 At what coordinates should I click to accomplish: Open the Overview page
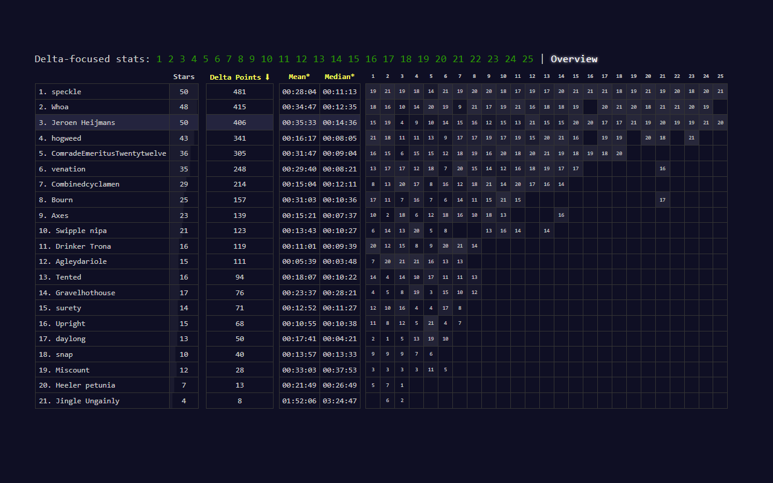[x=574, y=59]
